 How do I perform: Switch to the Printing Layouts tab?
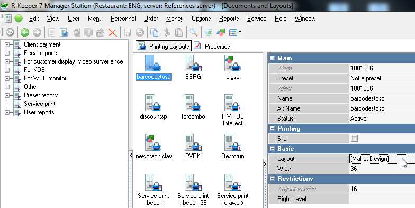[164, 47]
